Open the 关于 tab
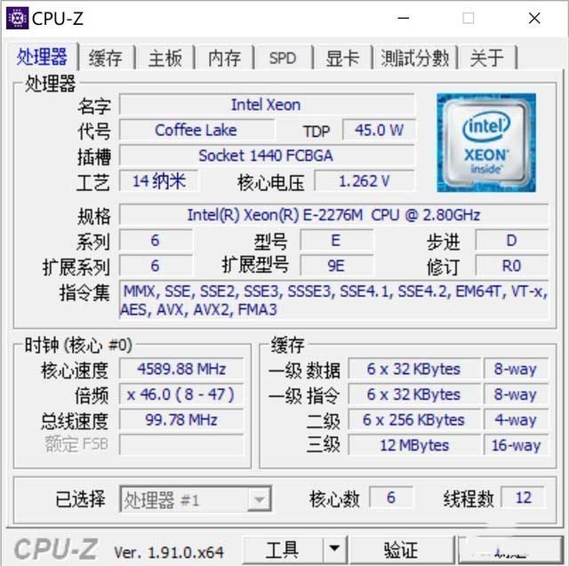Screen dimensions: 569x566 pyautogui.click(x=487, y=58)
